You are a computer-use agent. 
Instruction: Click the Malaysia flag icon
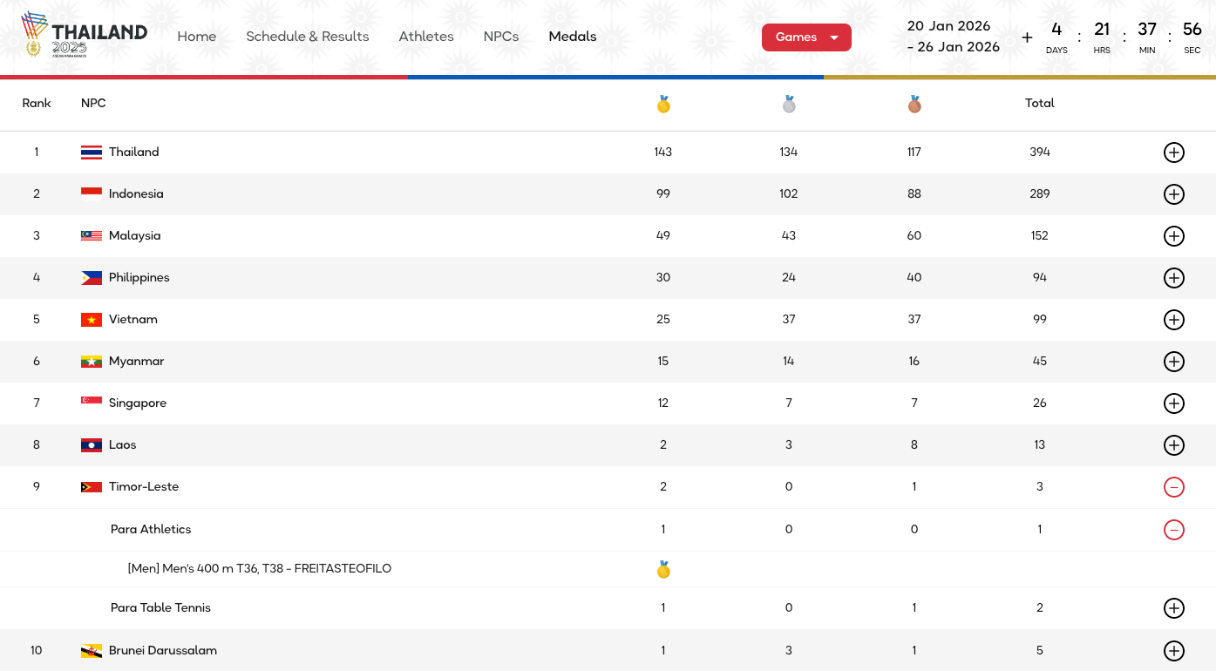click(92, 236)
